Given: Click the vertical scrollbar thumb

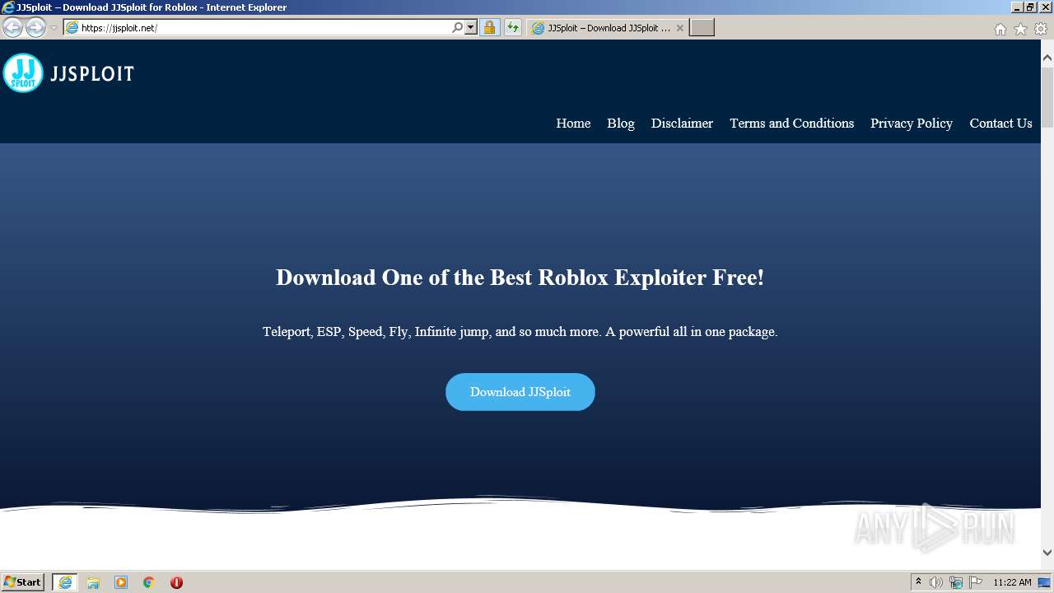Looking at the screenshot, I should (1047, 97).
